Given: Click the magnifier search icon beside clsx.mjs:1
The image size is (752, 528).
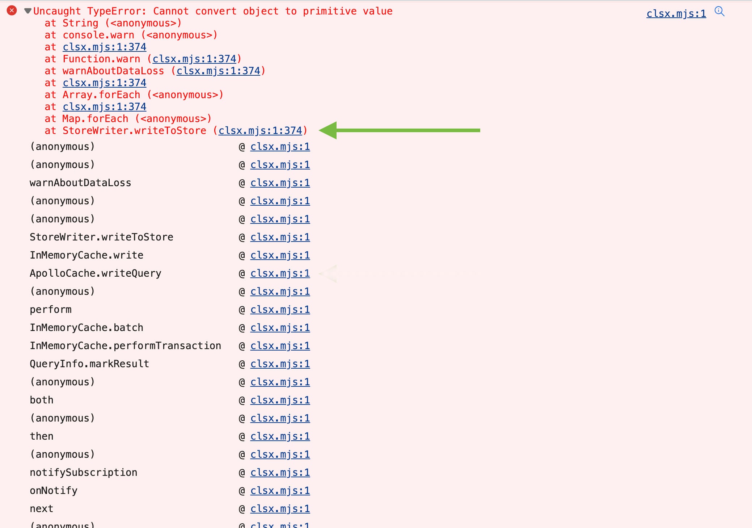Looking at the screenshot, I should [719, 12].
